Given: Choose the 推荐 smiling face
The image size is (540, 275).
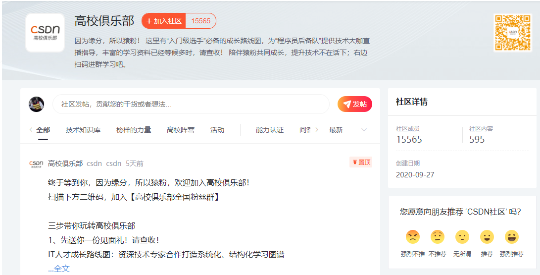Looking at the screenshot, I should coord(487,237).
